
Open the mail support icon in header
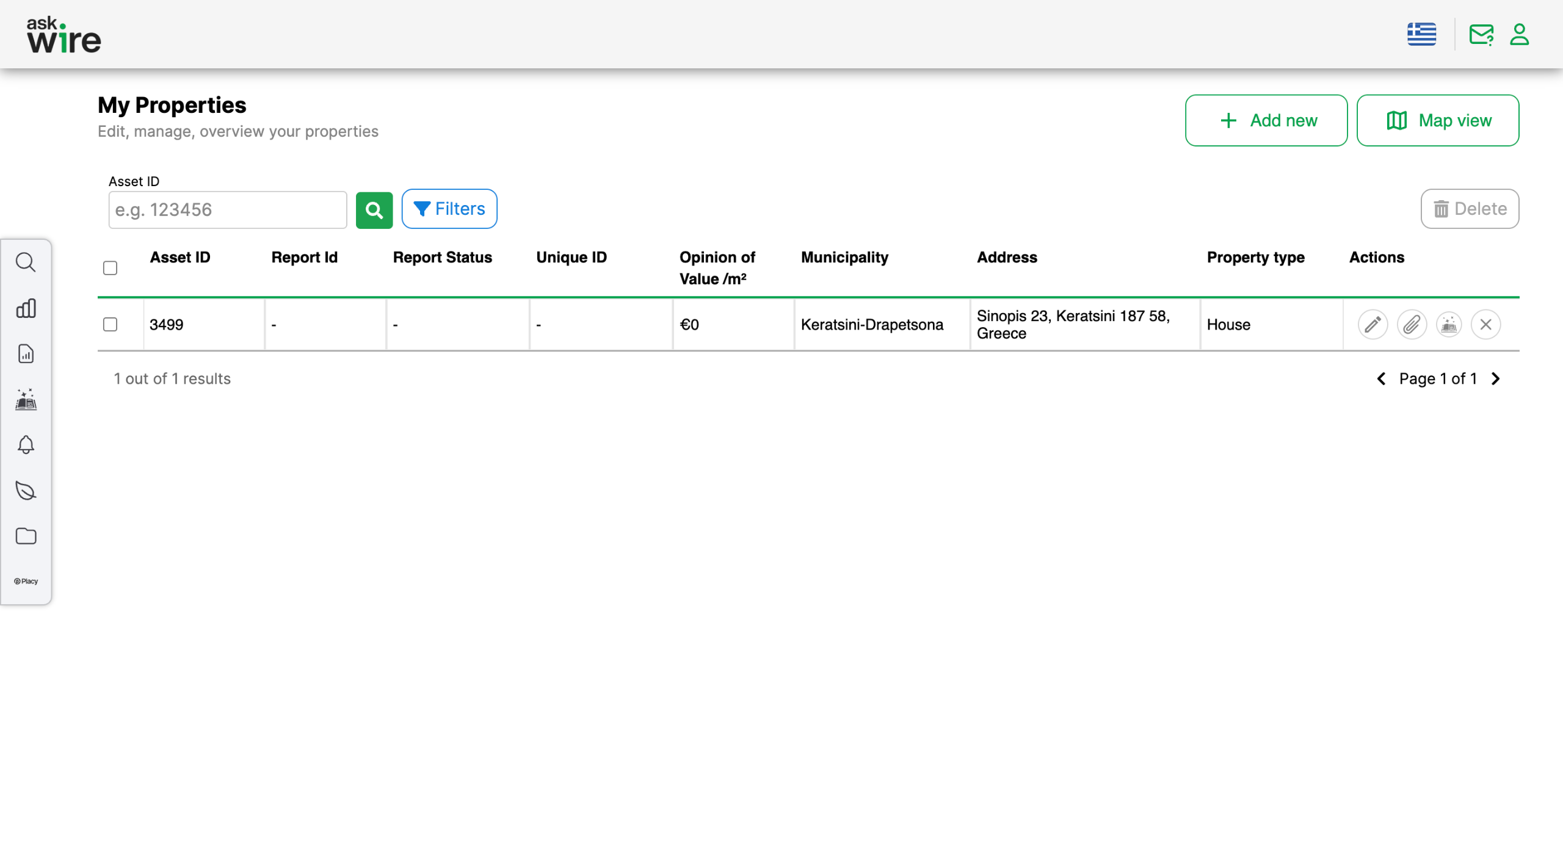(1481, 35)
